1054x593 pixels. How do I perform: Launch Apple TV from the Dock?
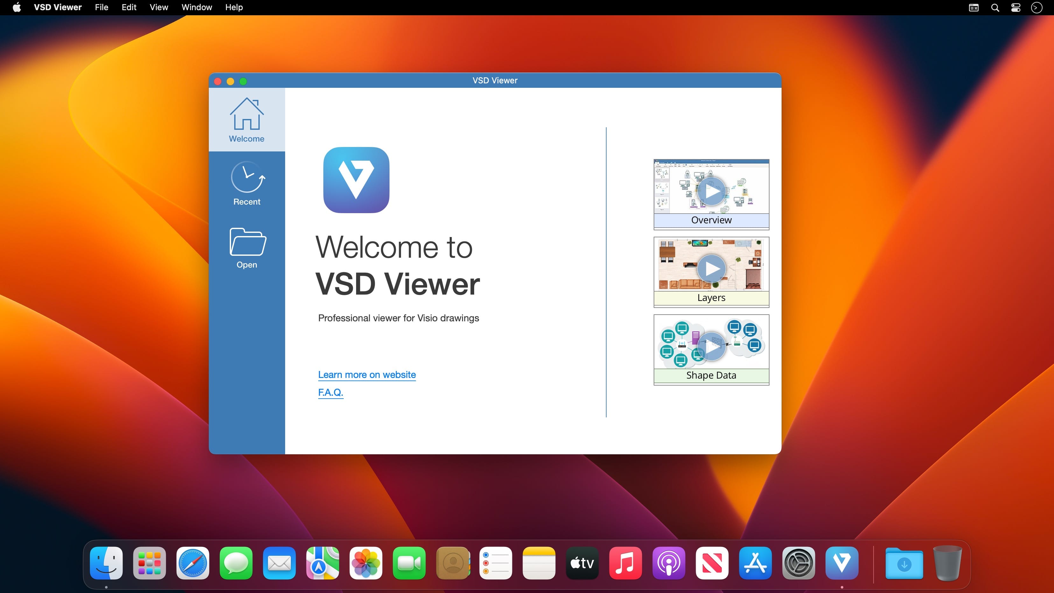(x=582, y=563)
